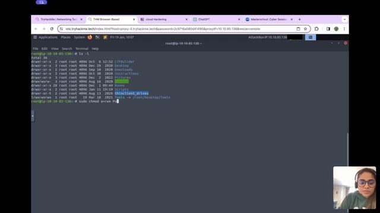
Task: Click the green highlighted directory name
Action: pos(122,82)
